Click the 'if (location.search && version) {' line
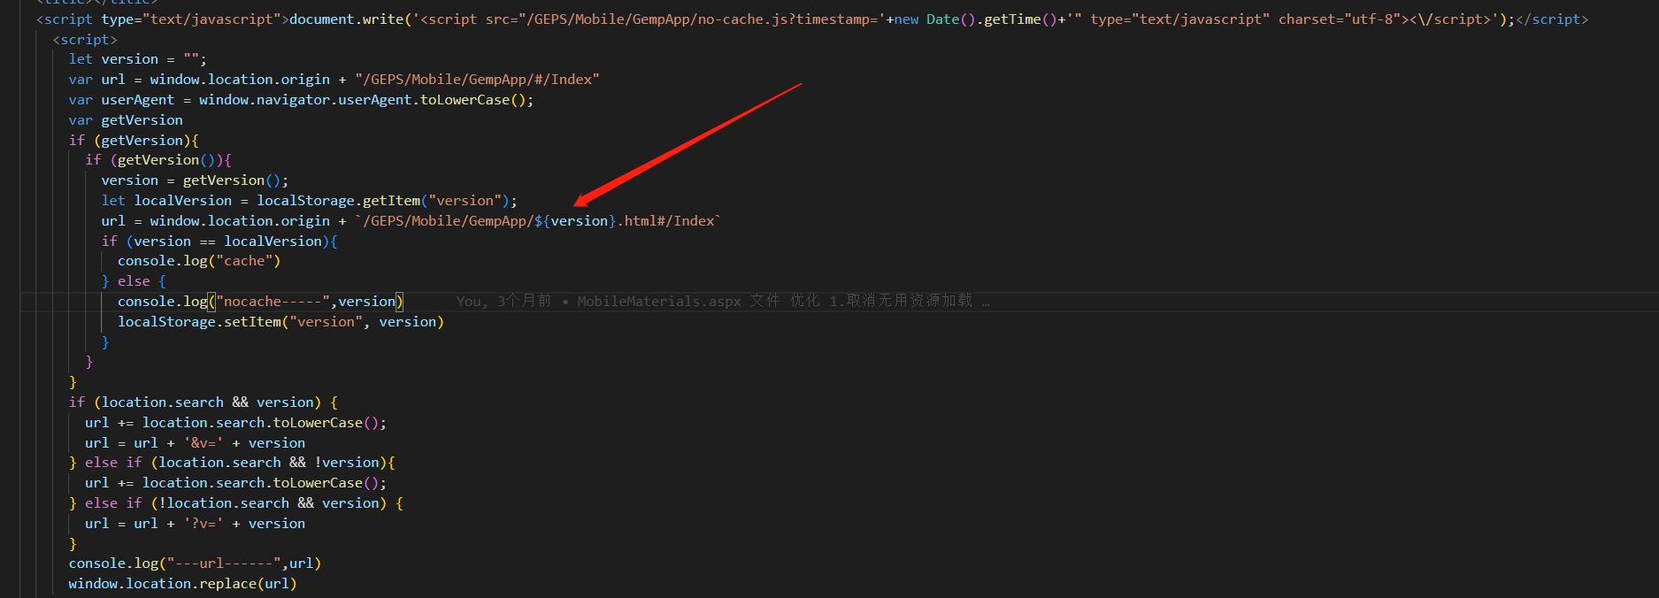Screen dimensions: 1659x598 [204, 402]
